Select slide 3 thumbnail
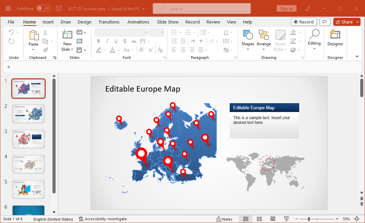 (28, 139)
